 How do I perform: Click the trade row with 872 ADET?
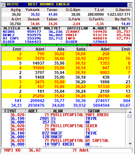pos(63,133)
